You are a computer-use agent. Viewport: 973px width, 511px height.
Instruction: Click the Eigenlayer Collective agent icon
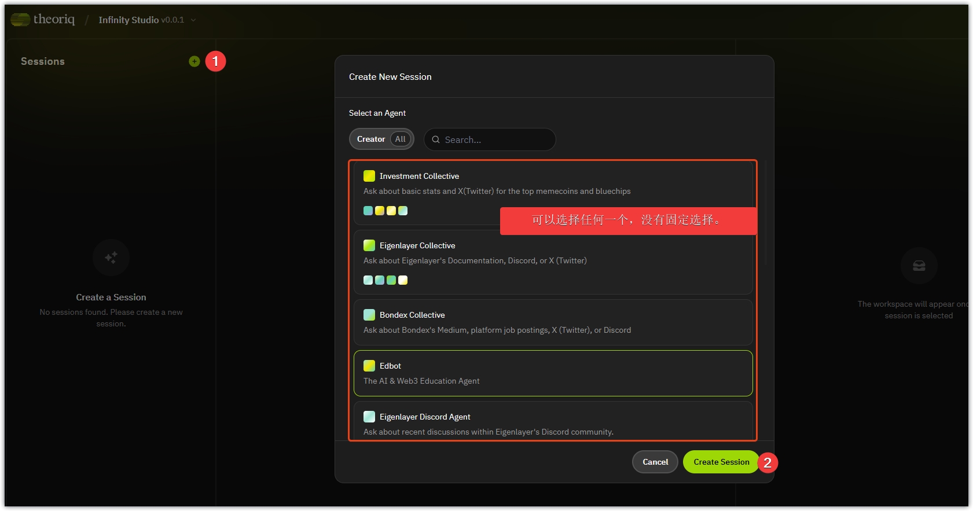pos(369,245)
